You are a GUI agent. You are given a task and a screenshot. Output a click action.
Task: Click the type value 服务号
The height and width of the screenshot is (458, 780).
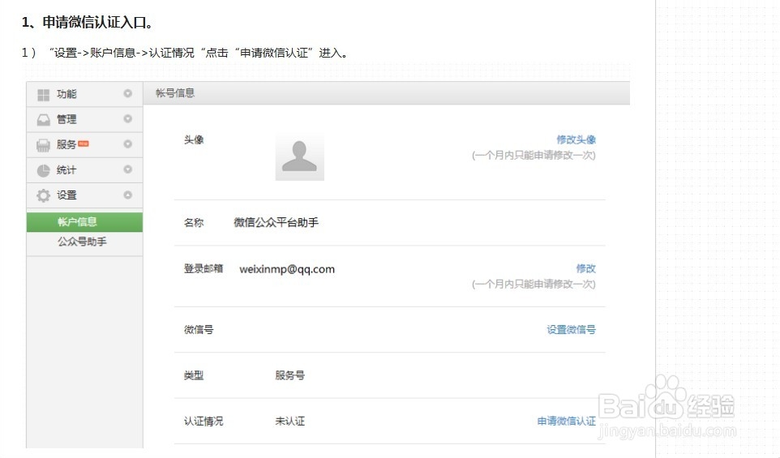pos(290,375)
